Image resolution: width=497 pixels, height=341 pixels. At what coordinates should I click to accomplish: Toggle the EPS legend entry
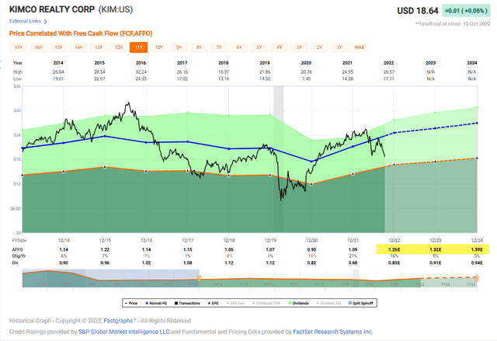tap(214, 303)
